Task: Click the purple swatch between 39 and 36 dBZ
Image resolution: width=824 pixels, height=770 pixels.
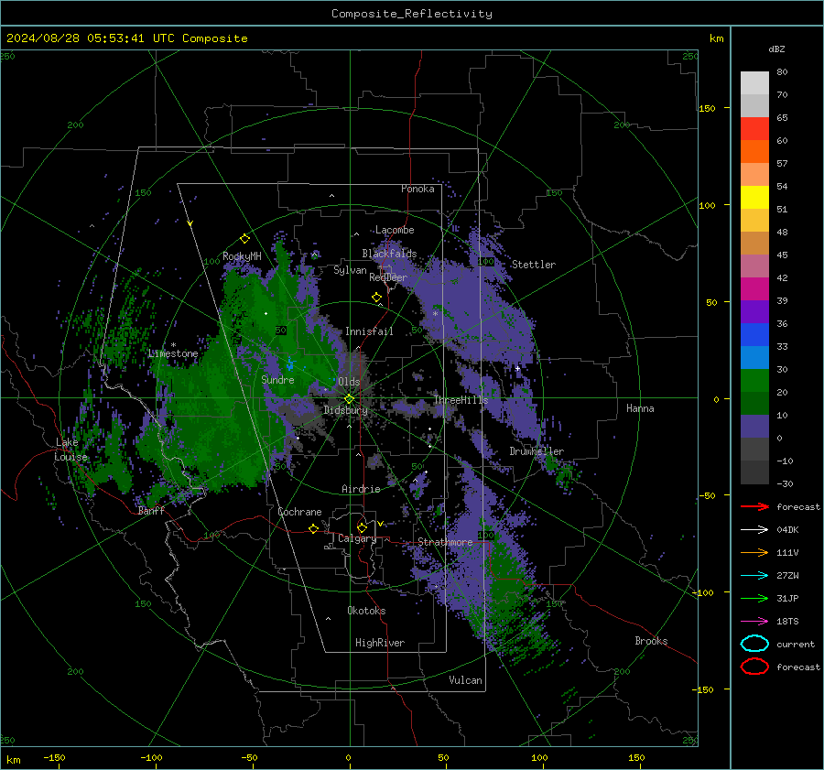Action: coord(754,311)
